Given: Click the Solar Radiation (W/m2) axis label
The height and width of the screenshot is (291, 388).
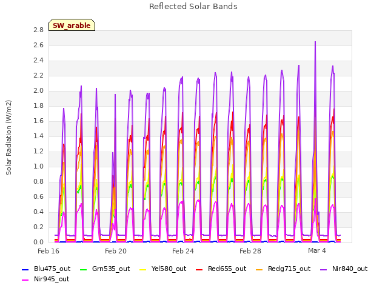Looking at the screenshot, I should click(x=8, y=138).
